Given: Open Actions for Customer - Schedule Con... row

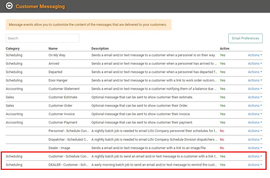Looking at the screenshot, I should pos(255,156).
